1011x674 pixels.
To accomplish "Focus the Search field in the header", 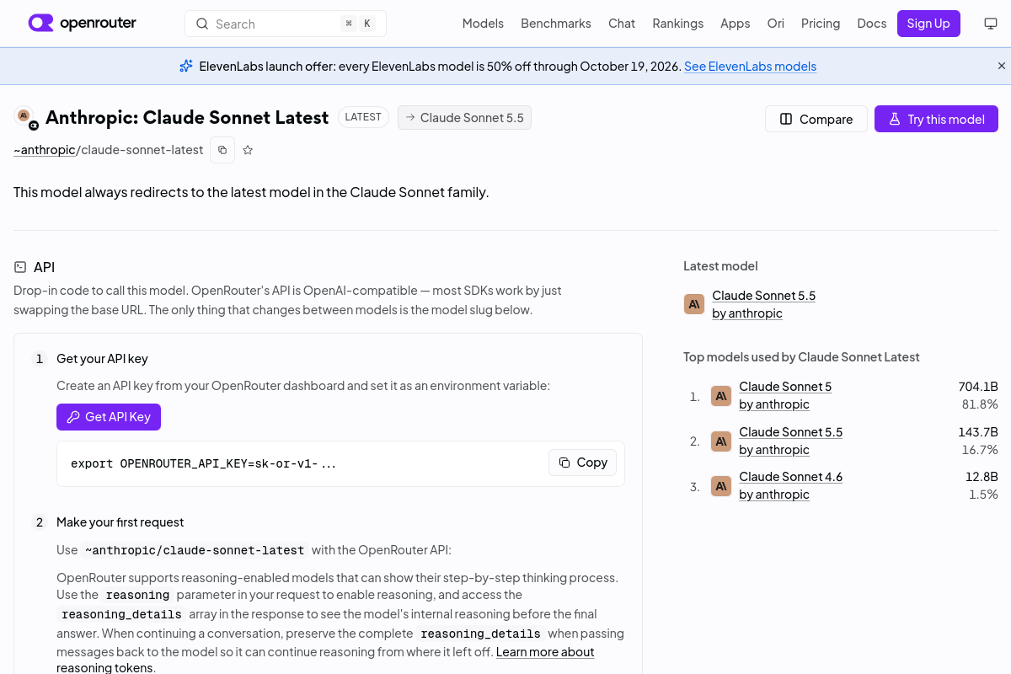I will pyautogui.click(x=286, y=24).
